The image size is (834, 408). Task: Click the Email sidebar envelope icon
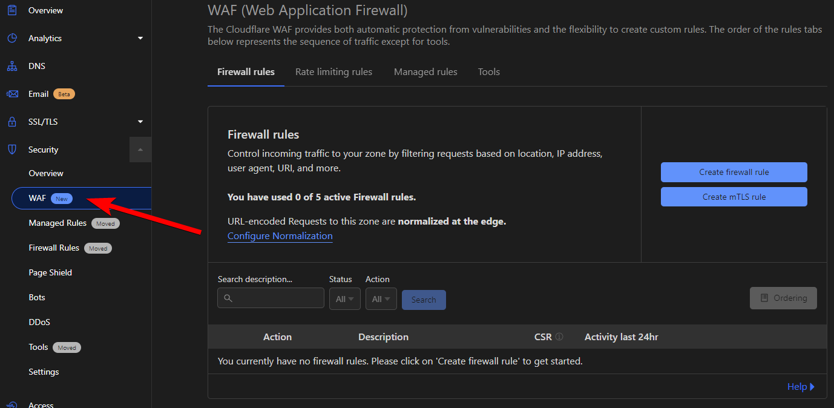coord(12,93)
